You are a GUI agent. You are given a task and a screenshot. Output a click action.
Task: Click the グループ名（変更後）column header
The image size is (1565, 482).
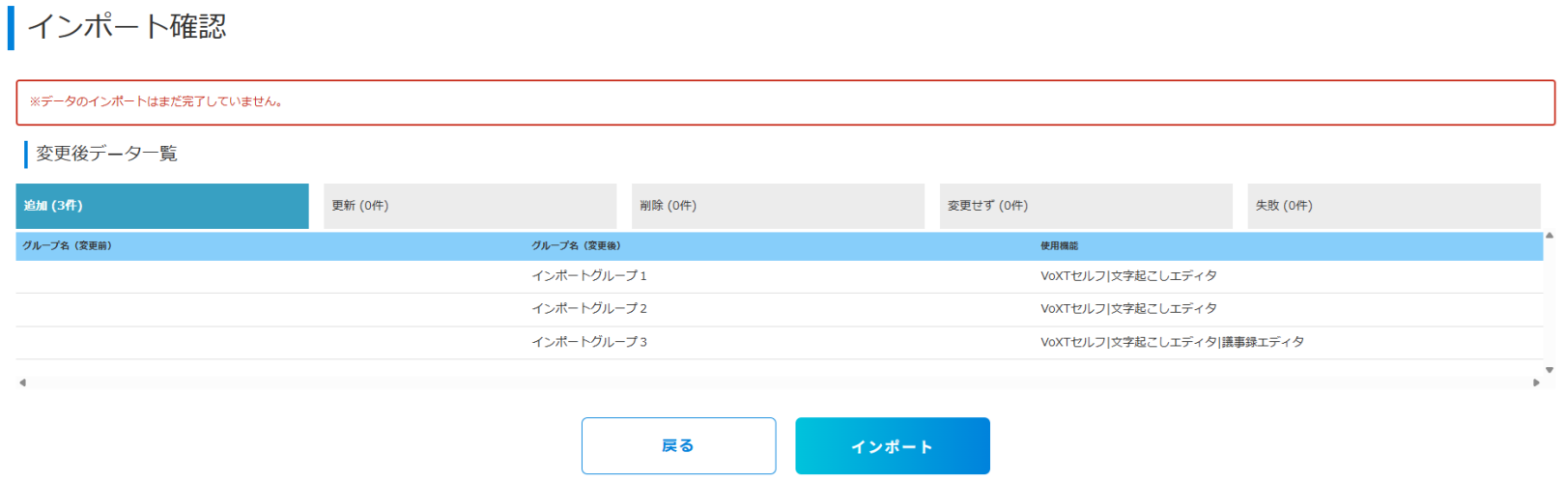coord(577,246)
